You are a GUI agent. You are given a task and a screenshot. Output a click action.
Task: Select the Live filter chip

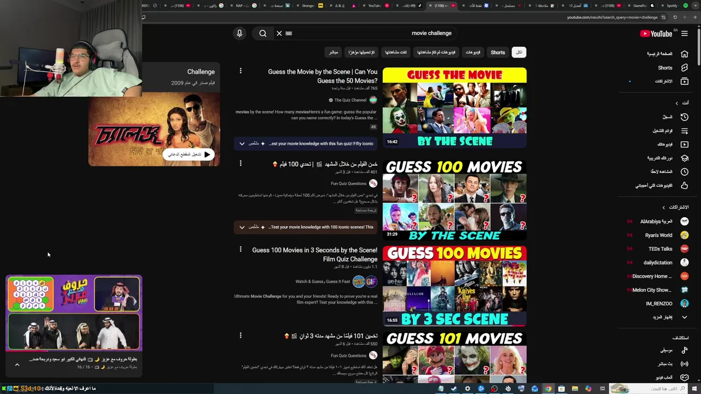coord(334,53)
